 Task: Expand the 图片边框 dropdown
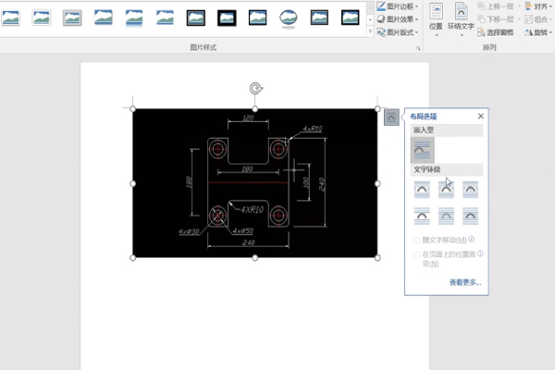click(398, 6)
